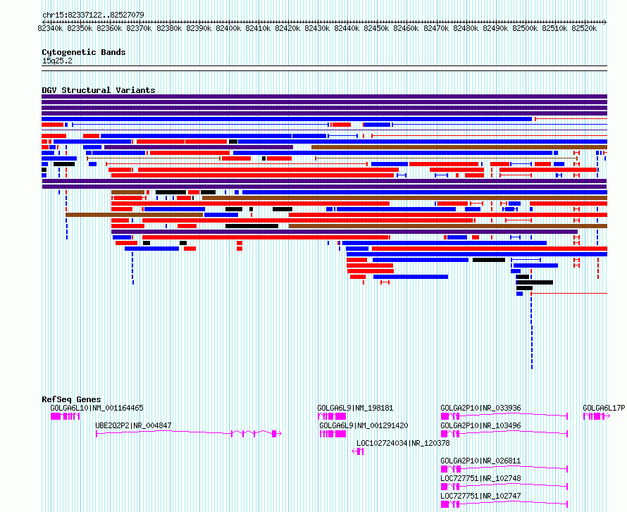This screenshot has width=627, height=512.
Task: Click the 82490k ruler tick label
Action: pos(495,28)
